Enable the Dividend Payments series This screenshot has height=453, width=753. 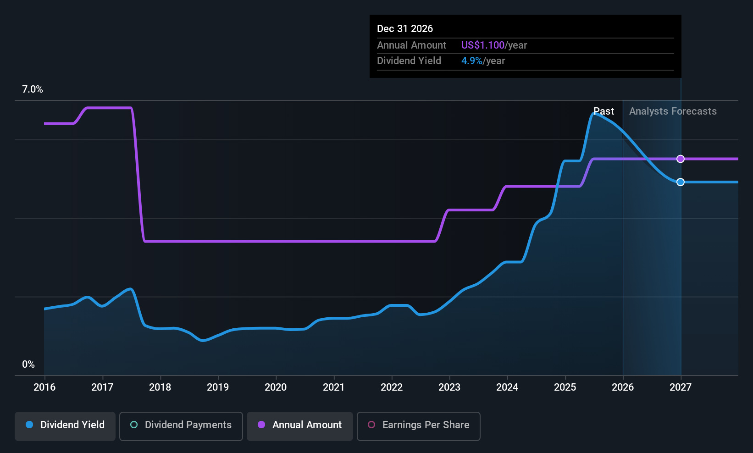pyautogui.click(x=181, y=426)
